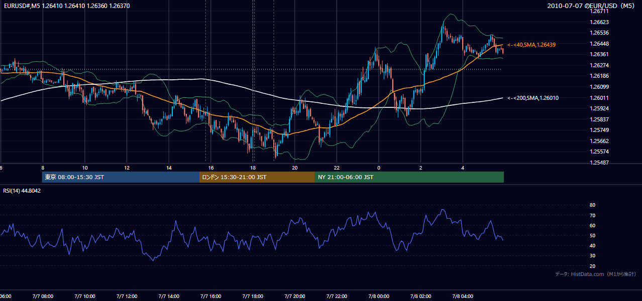
Task: Click the NY 21:00-06:00 JST session bar
Action: click(x=409, y=177)
